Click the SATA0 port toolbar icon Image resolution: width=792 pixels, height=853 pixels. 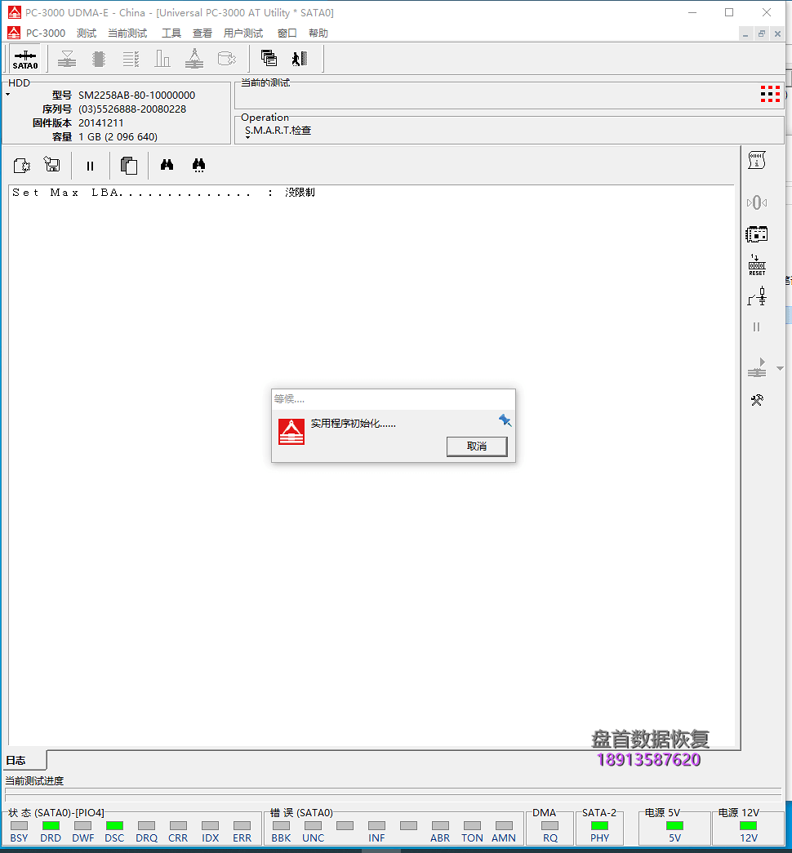(x=25, y=59)
